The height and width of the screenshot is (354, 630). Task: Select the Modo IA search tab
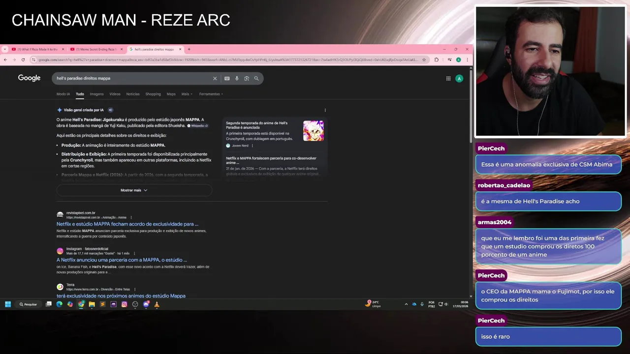(63, 94)
